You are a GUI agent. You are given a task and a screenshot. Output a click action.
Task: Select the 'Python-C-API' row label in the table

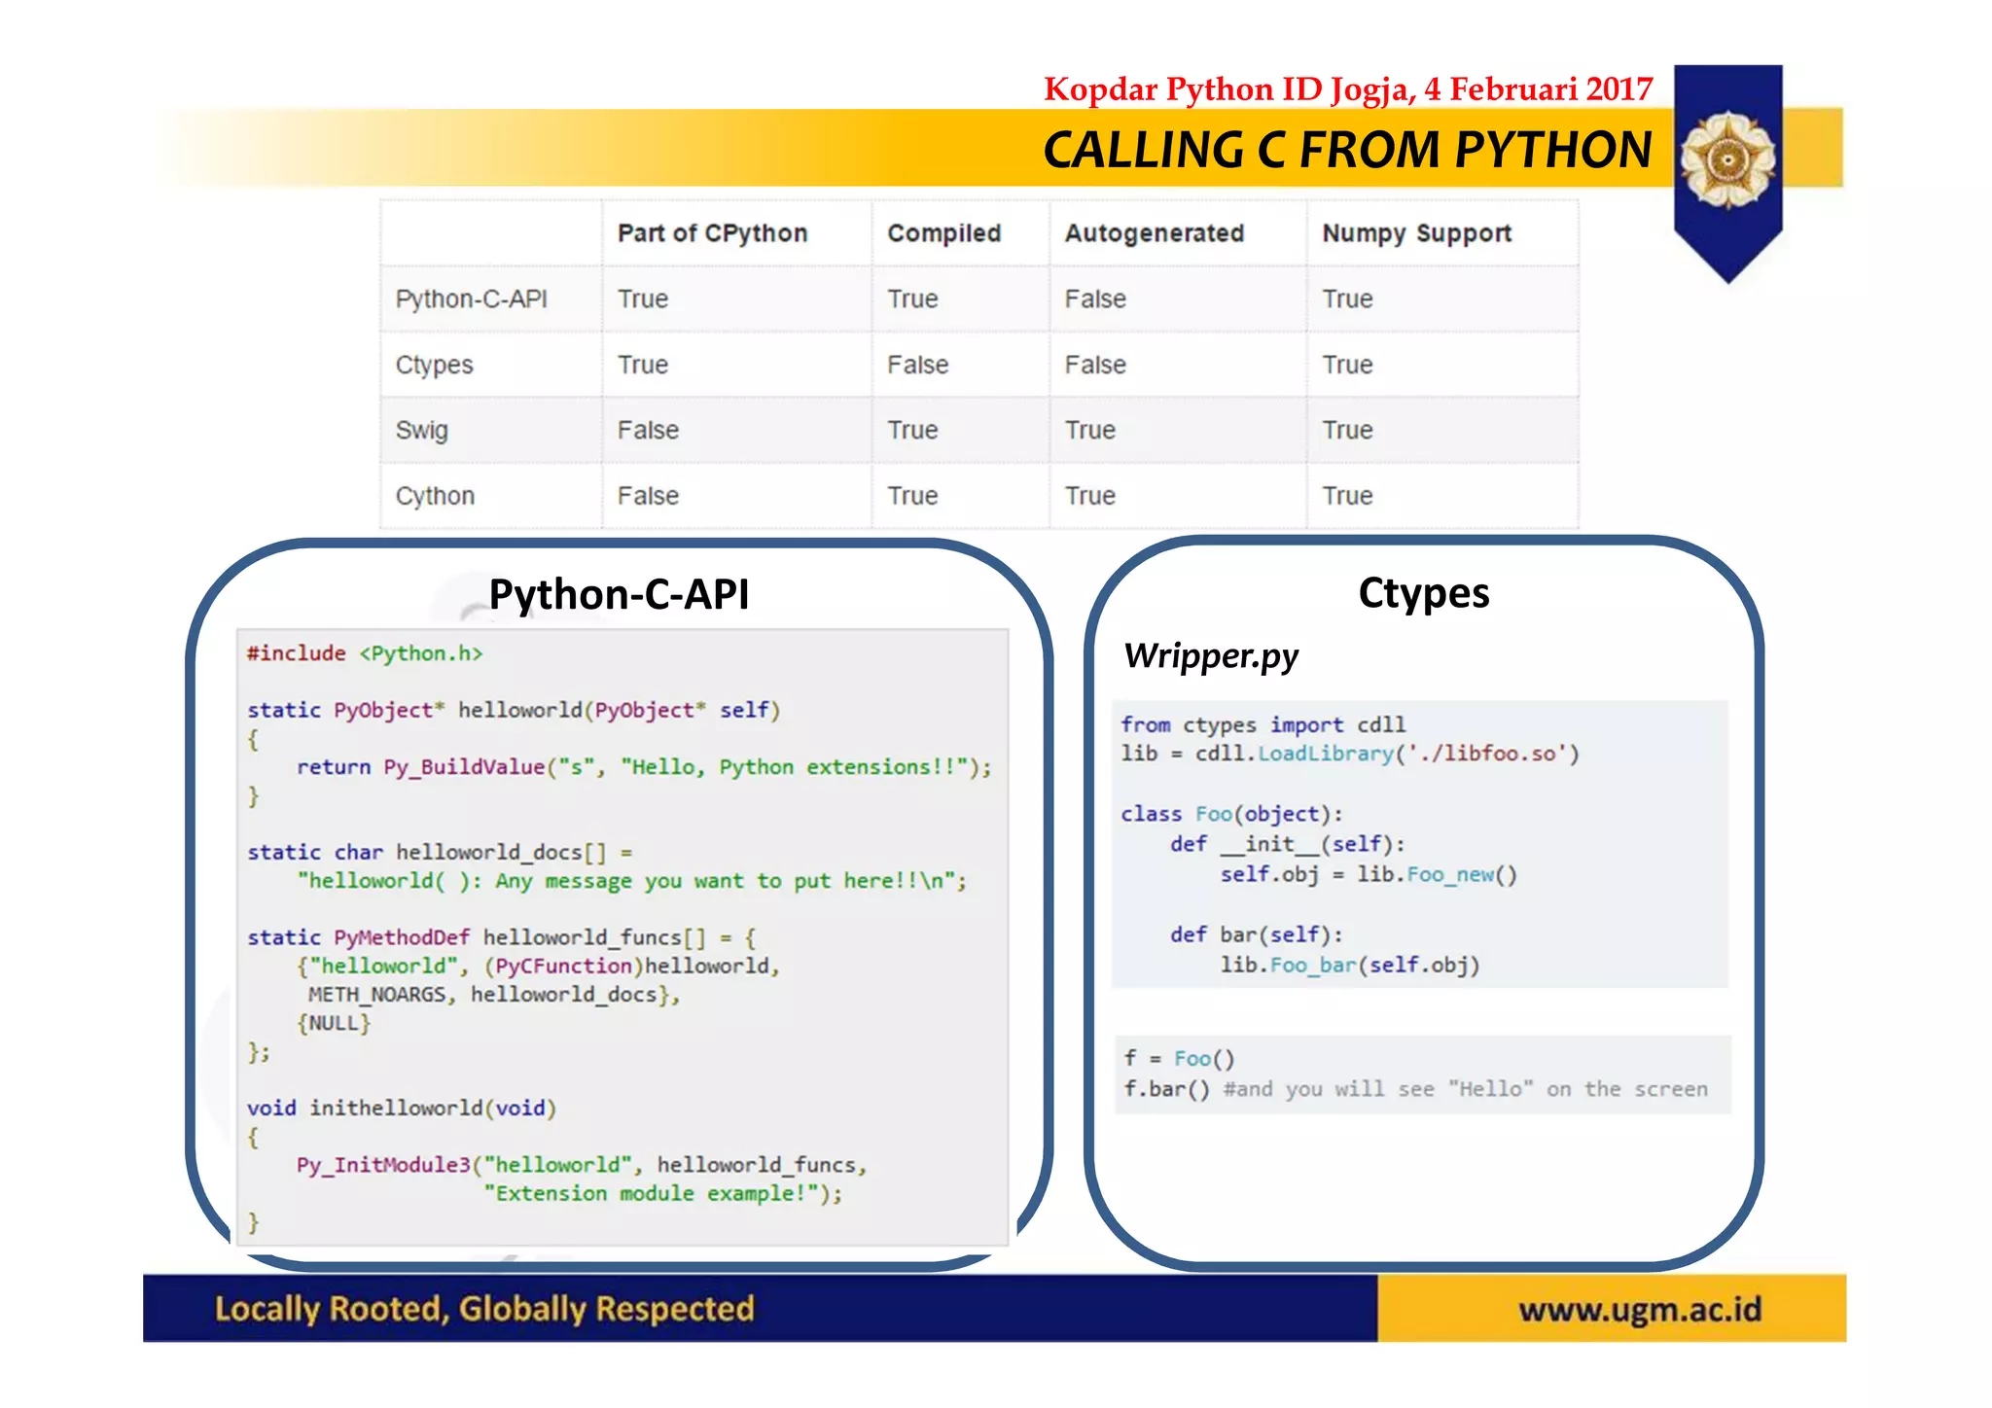point(471,299)
